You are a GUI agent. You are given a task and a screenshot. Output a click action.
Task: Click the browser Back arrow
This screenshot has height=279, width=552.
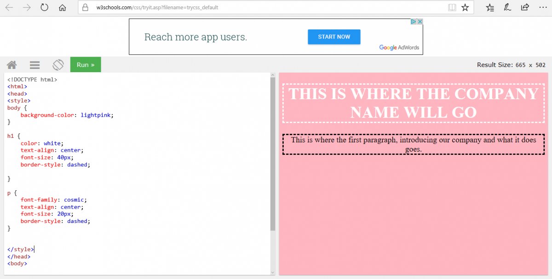click(x=9, y=7)
